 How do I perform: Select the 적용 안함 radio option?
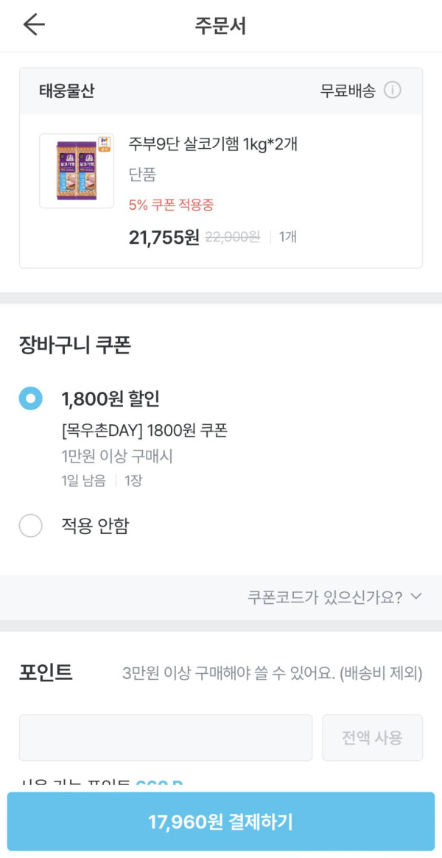click(31, 526)
